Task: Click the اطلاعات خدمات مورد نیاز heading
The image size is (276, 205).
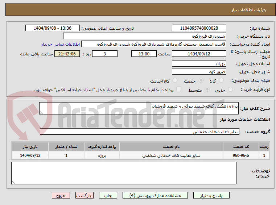Action: coord(245,120)
